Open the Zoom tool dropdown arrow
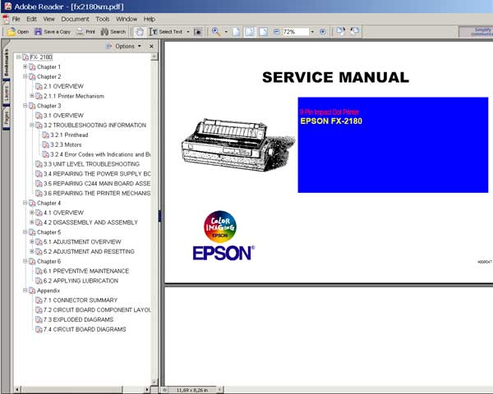Viewport: 493px width, 394px height. pyautogui.click(x=226, y=32)
